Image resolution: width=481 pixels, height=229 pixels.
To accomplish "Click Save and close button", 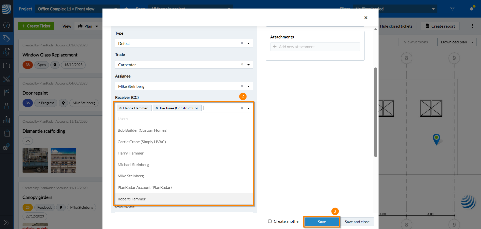I will 357,222.
